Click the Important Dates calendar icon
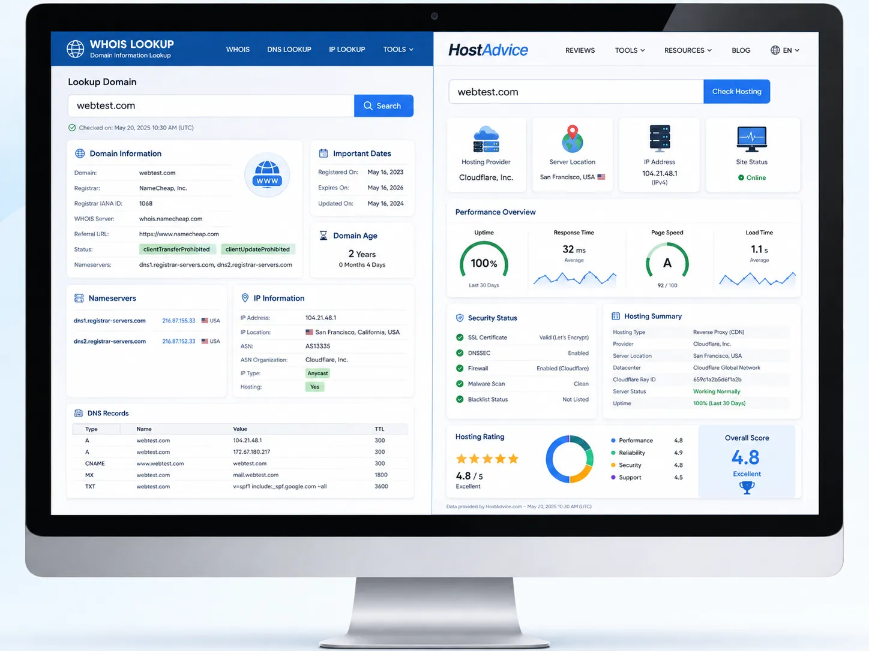This screenshot has width=869, height=651. [323, 153]
